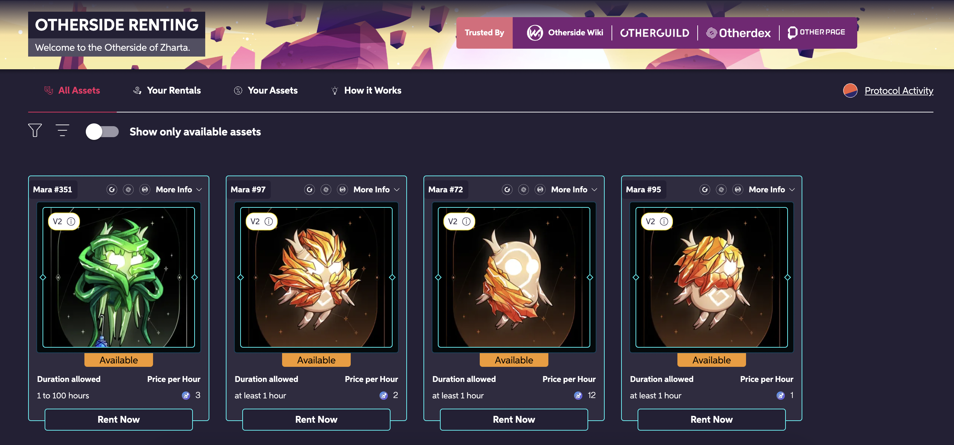Click the Protocol Activity avatar circle
The height and width of the screenshot is (445, 954).
(850, 91)
